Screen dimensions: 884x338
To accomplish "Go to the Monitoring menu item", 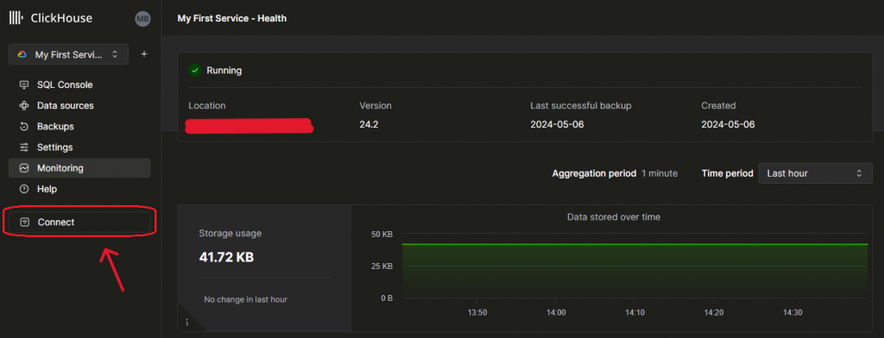I will pos(79,168).
